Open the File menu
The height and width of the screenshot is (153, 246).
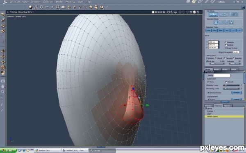pyautogui.click(x=11, y=2)
